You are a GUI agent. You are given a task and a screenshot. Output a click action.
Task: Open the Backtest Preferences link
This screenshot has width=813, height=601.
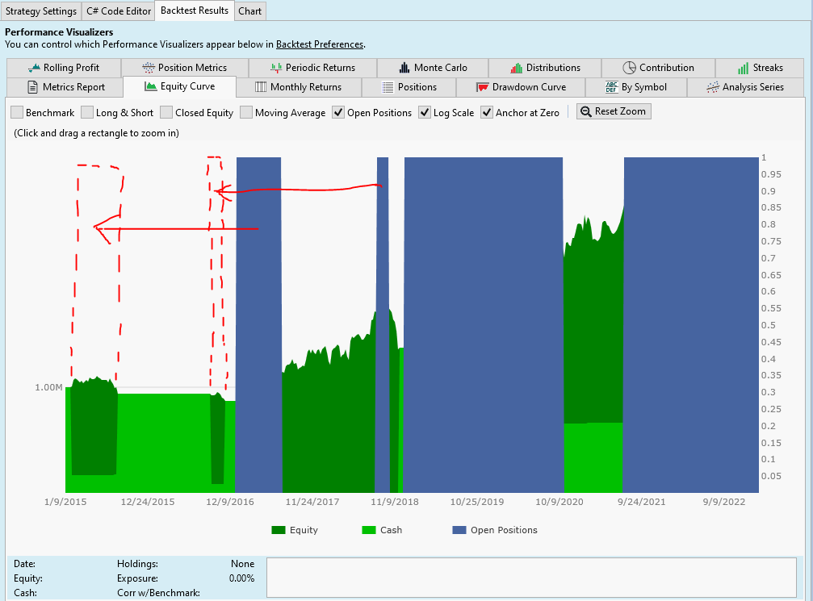pos(319,44)
